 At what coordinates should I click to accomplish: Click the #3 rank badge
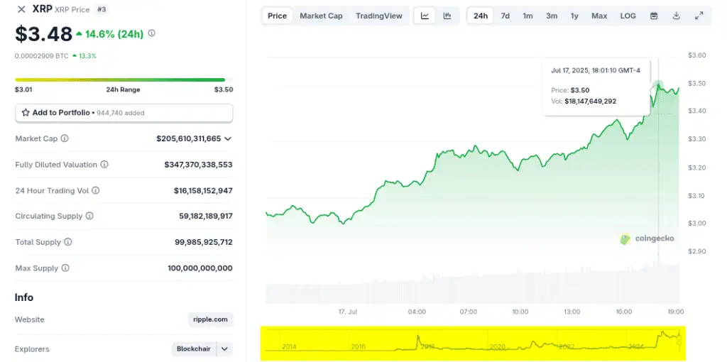tap(102, 9)
